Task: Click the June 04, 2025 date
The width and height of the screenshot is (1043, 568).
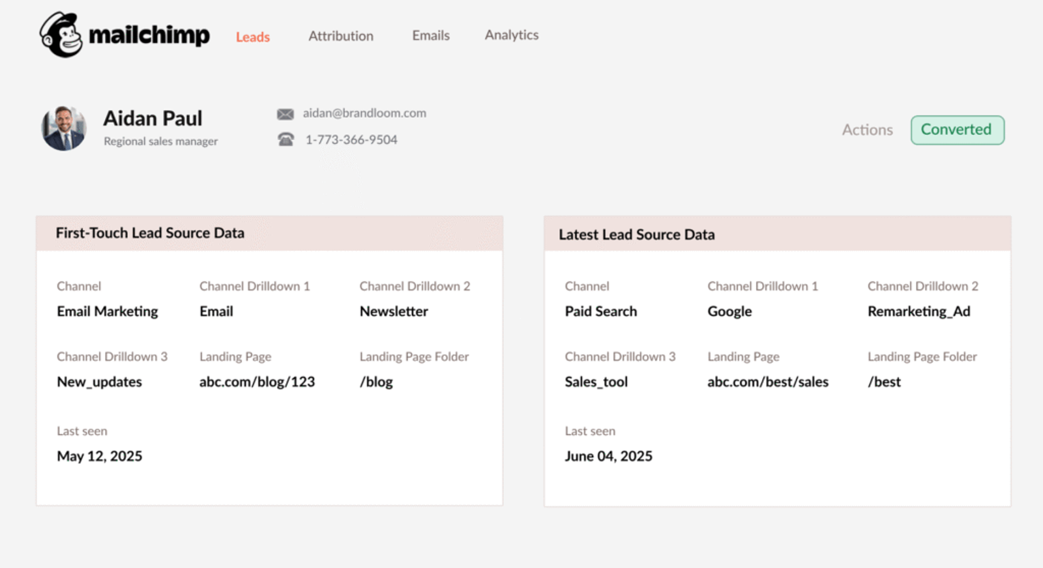Action: point(609,456)
